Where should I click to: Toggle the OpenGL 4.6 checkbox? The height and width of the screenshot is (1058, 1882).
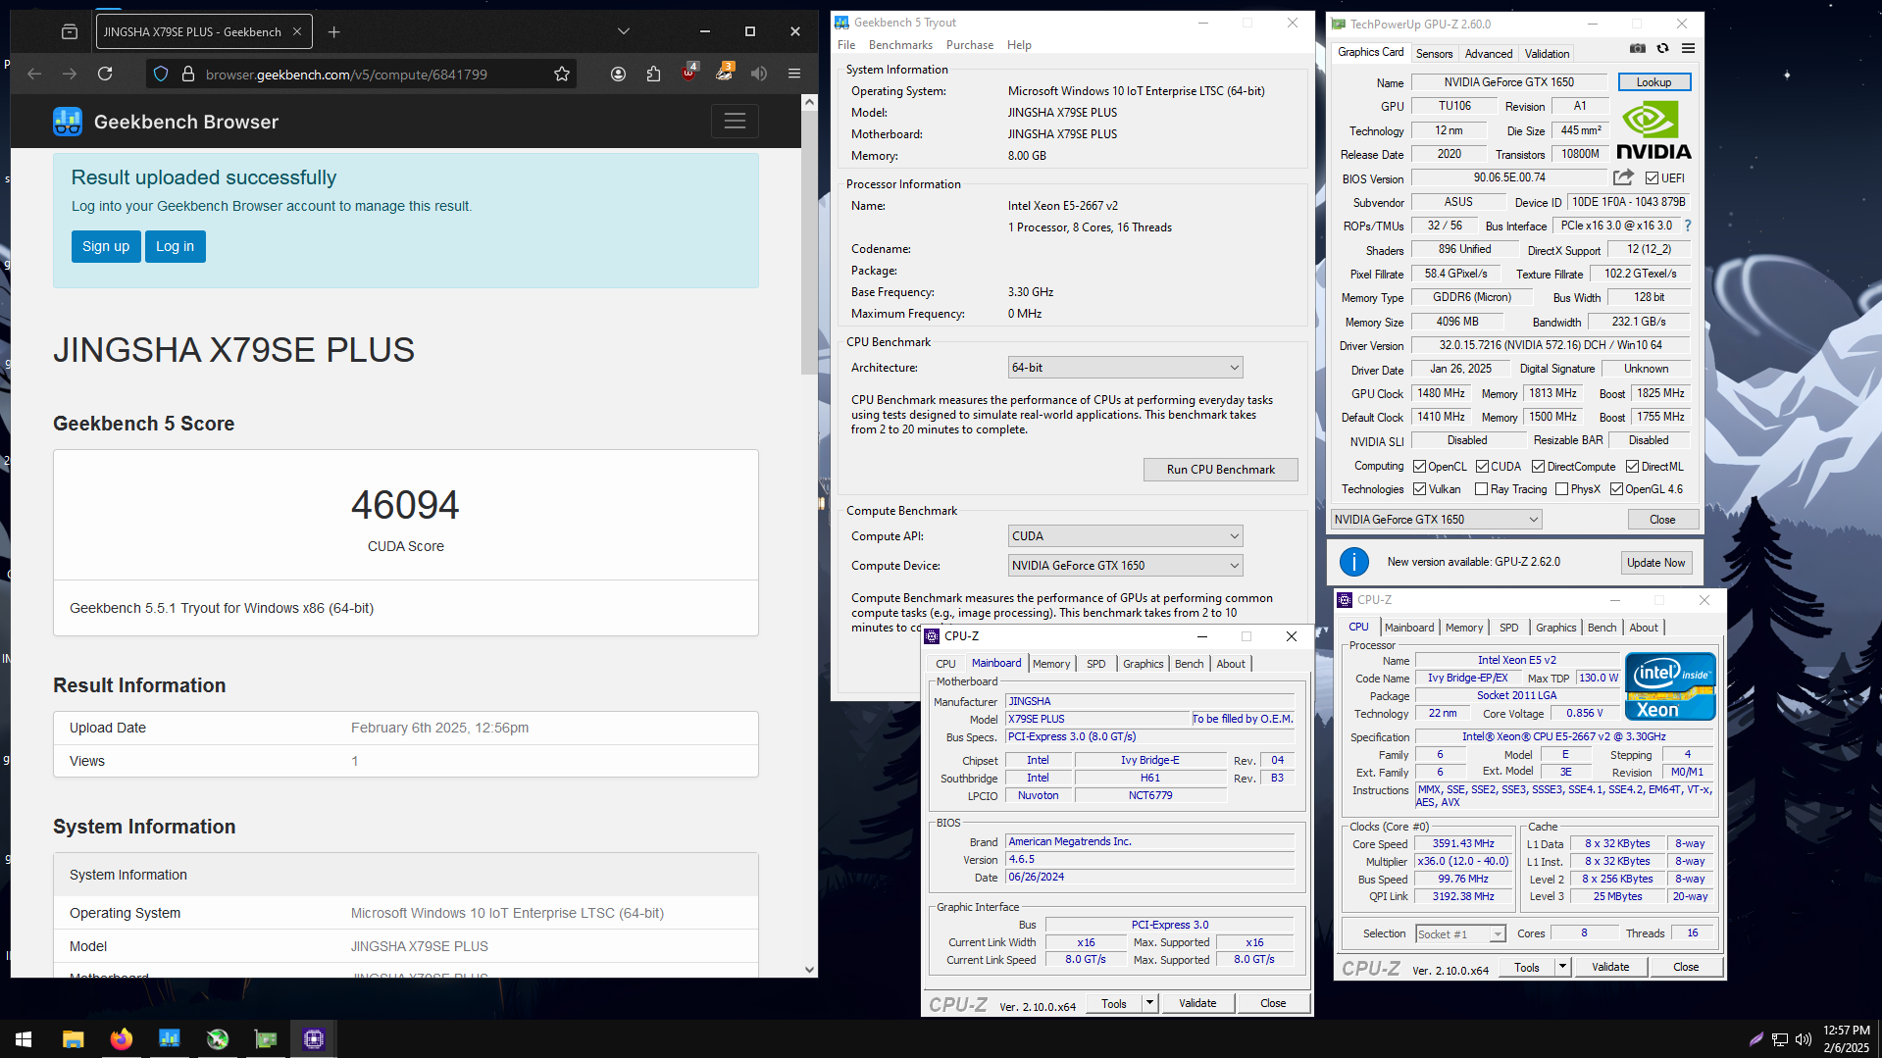(1616, 489)
